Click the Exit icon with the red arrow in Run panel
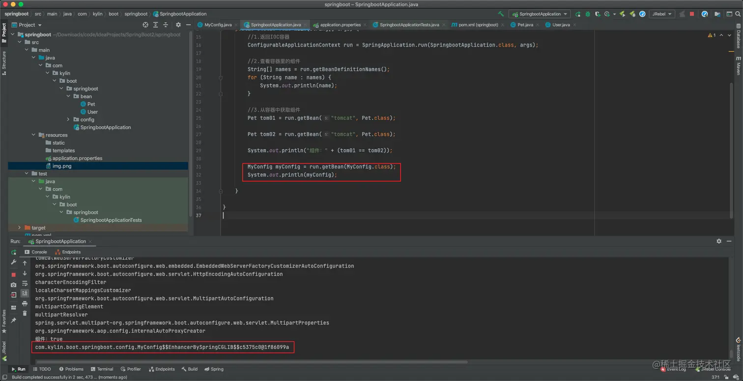 tap(14, 295)
